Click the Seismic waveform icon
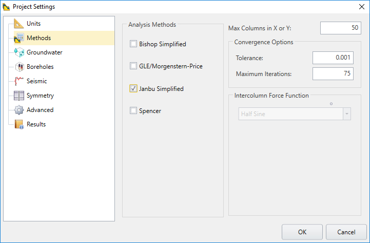The image size is (370, 243). pos(19,81)
